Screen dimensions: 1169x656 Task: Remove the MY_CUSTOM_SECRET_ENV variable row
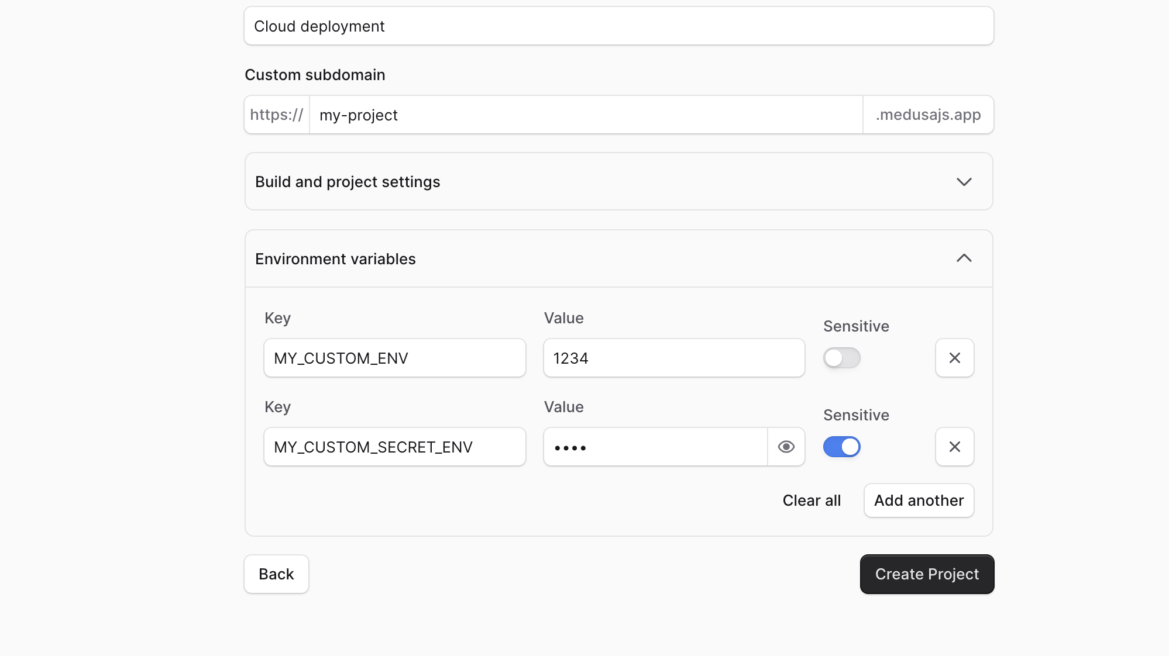pyautogui.click(x=954, y=447)
